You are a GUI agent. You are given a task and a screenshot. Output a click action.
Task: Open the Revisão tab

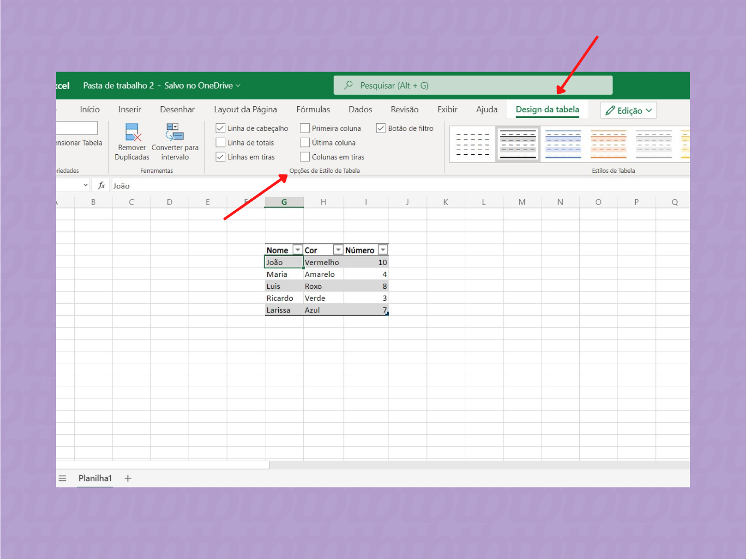(405, 109)
